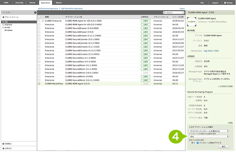Select Windows platform in filter tree
This screenshot has width=236, height=152.
pos(8,30)
